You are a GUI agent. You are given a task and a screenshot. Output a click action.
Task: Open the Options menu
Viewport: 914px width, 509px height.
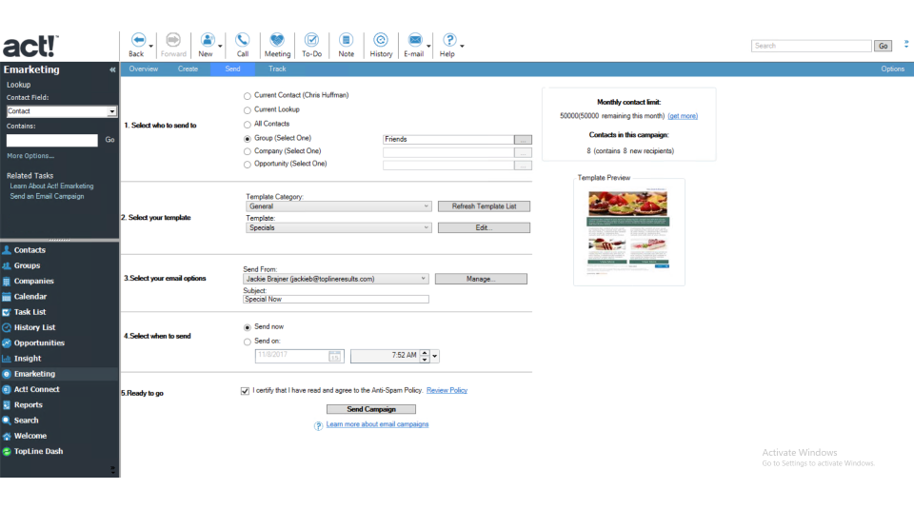point(892,69)
